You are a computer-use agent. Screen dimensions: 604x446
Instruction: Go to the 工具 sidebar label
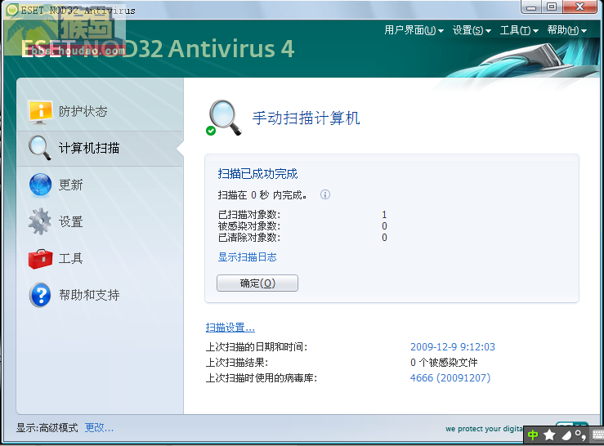(70, 258)
